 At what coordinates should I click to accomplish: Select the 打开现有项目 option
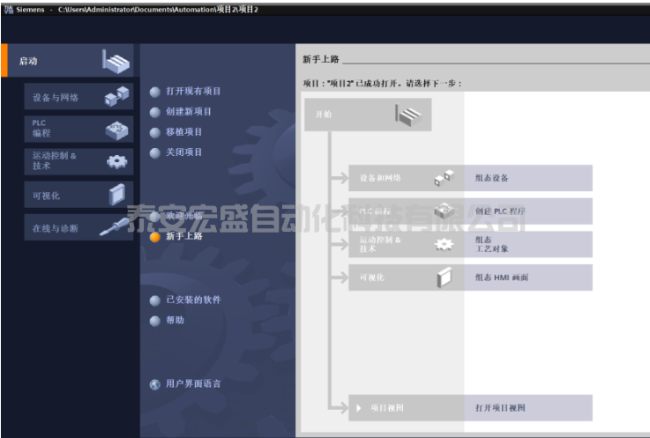click(x=192, y=92)
